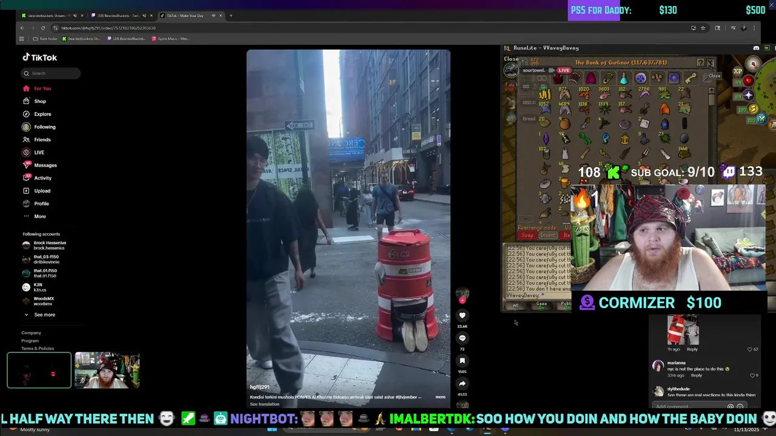
Task: Open the key bank tab in RuneLite
Action: click(x=690, y=78)
